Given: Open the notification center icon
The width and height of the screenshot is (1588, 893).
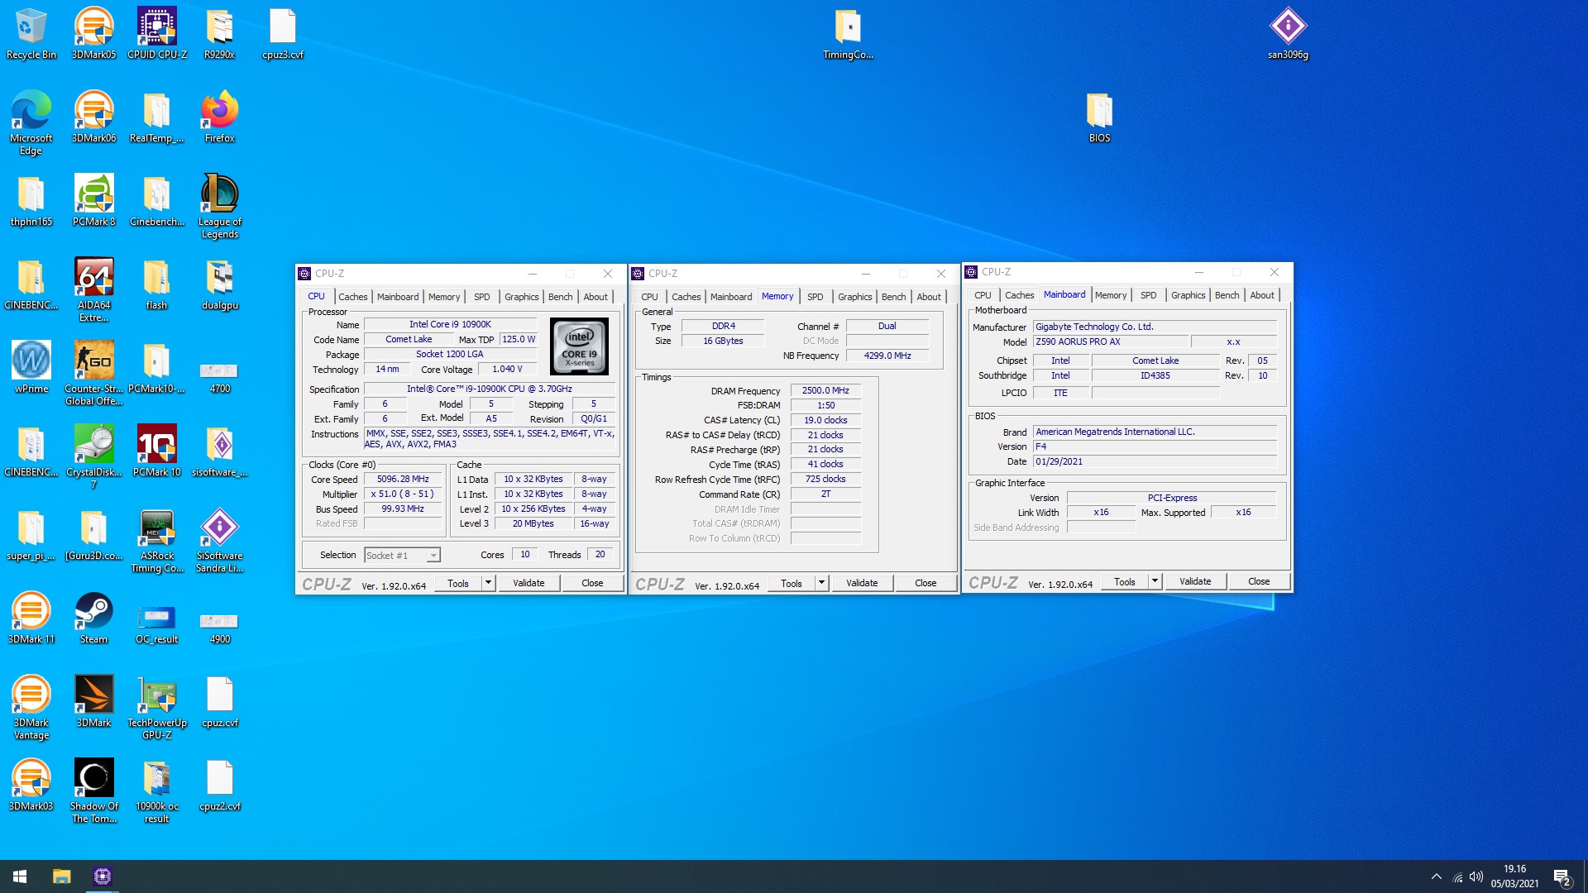Looking at the screenshot, I should (x=1562, y=876).
